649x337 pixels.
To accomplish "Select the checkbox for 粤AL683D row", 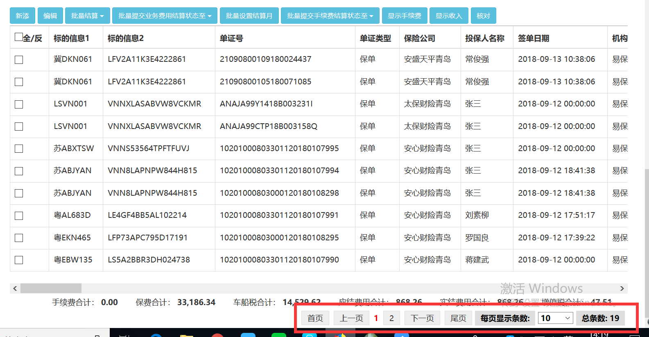I will [19, 216].
